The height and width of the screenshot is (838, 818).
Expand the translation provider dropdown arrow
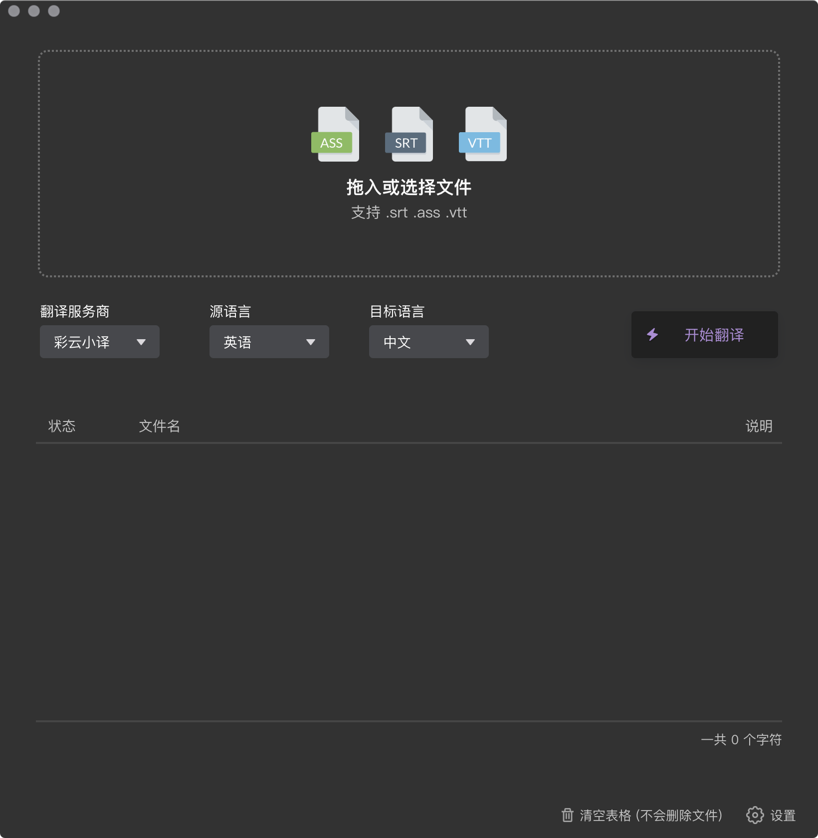[141, 342]
